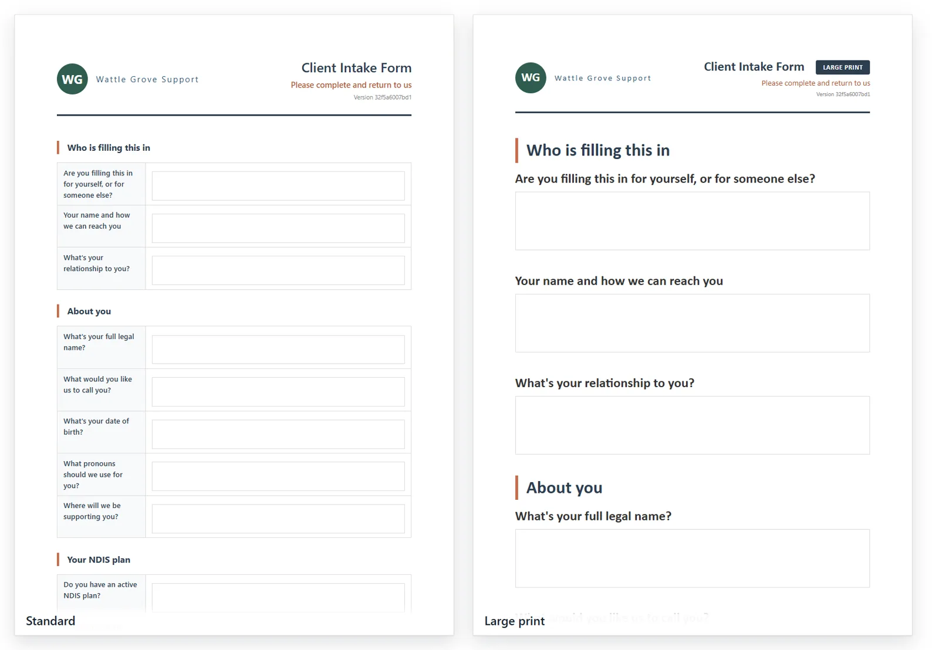
Task: Click the 'Your name and how we can reach you' label on the Standard form
Action: (97, 221)
